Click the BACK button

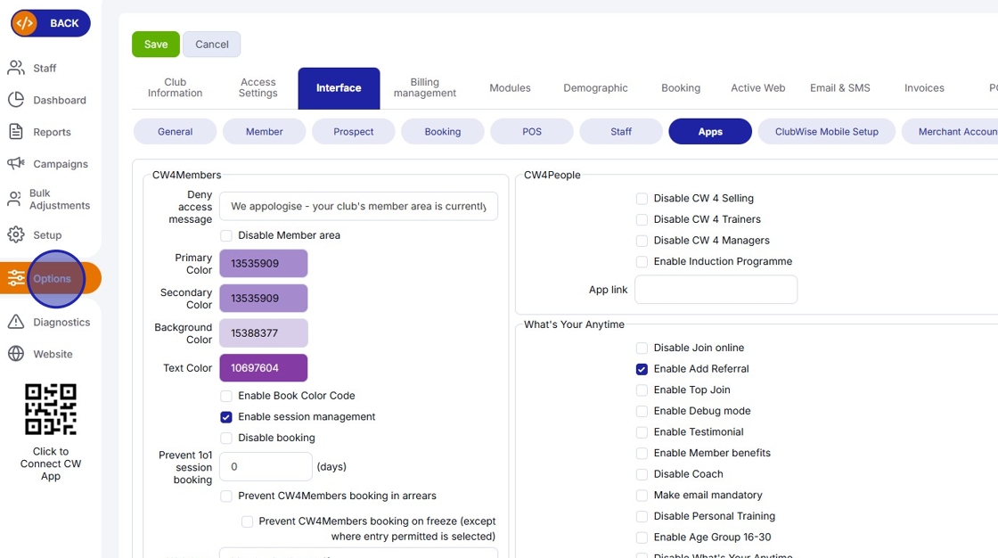pos(51,23)
